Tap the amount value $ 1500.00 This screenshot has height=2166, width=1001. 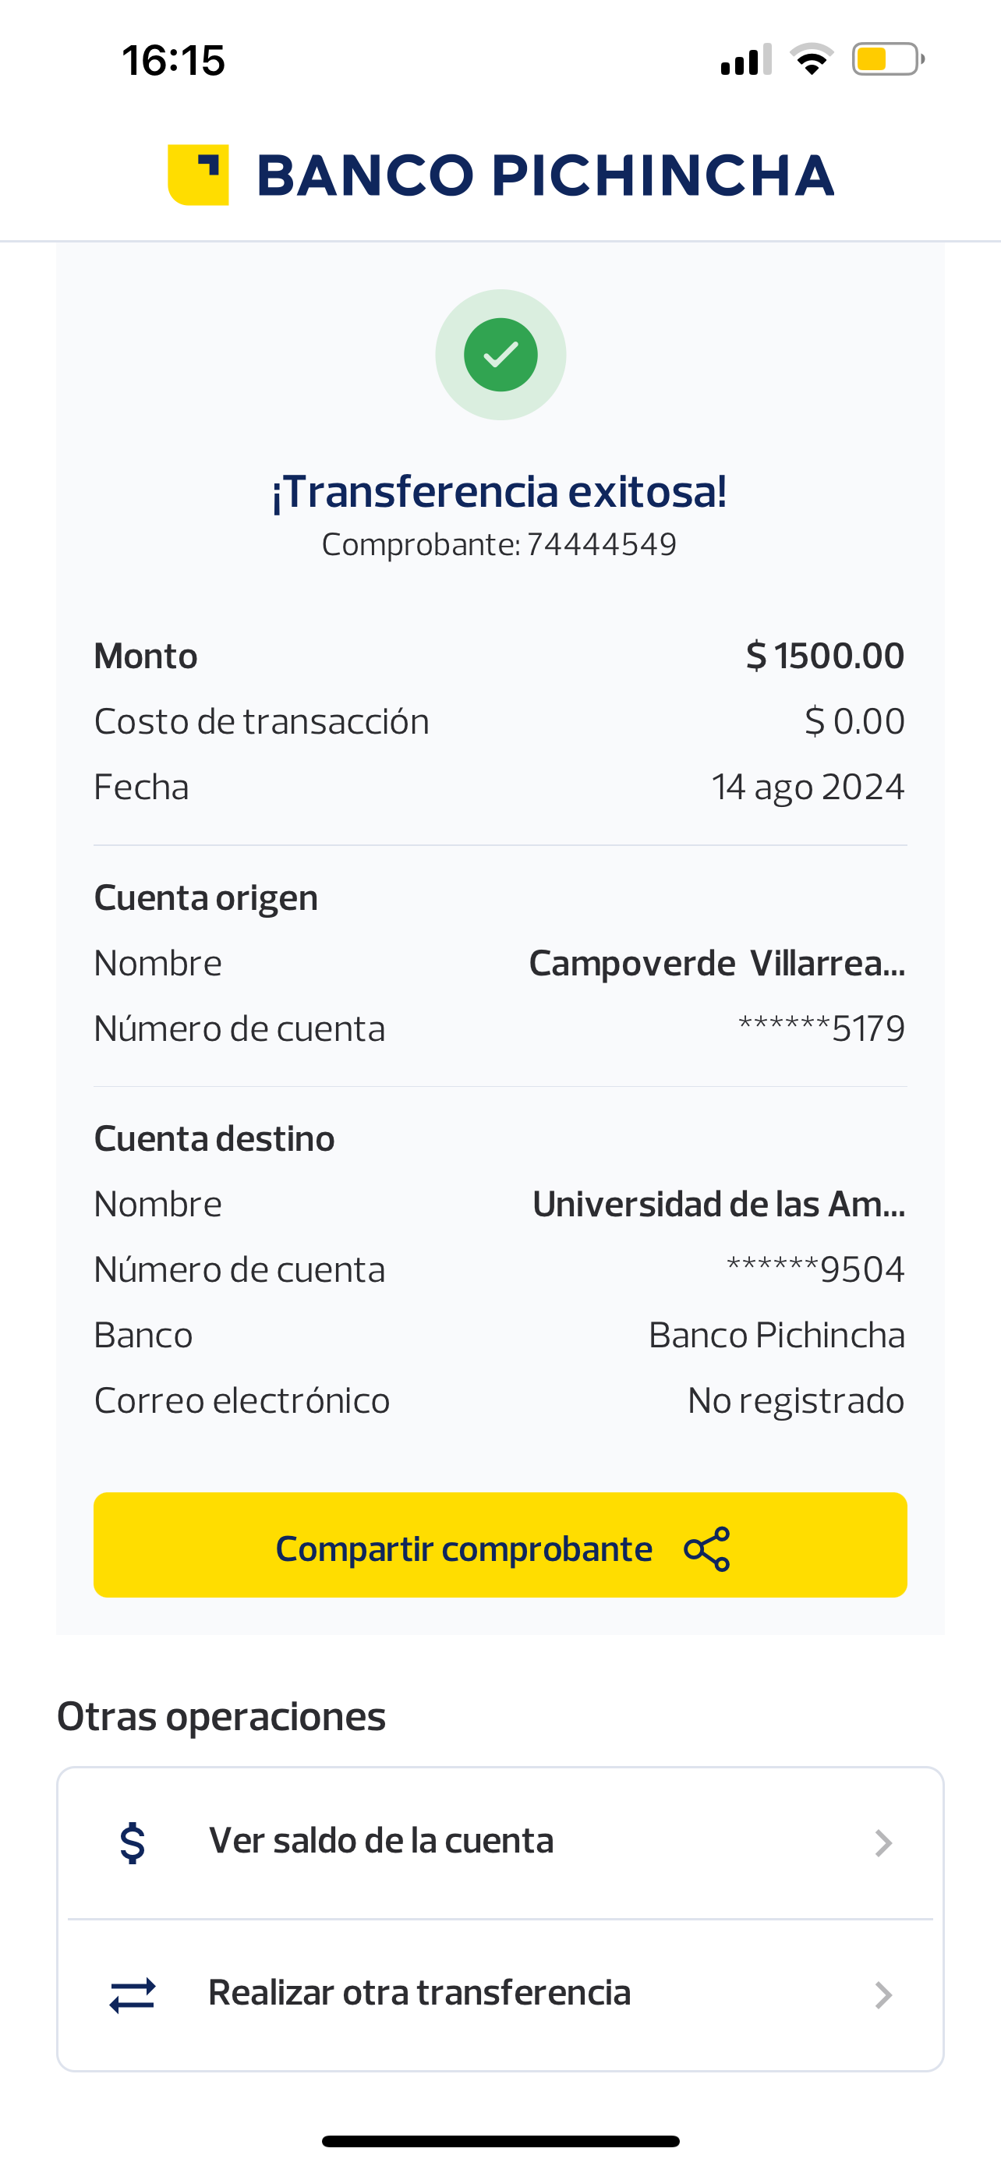[825, 656]
